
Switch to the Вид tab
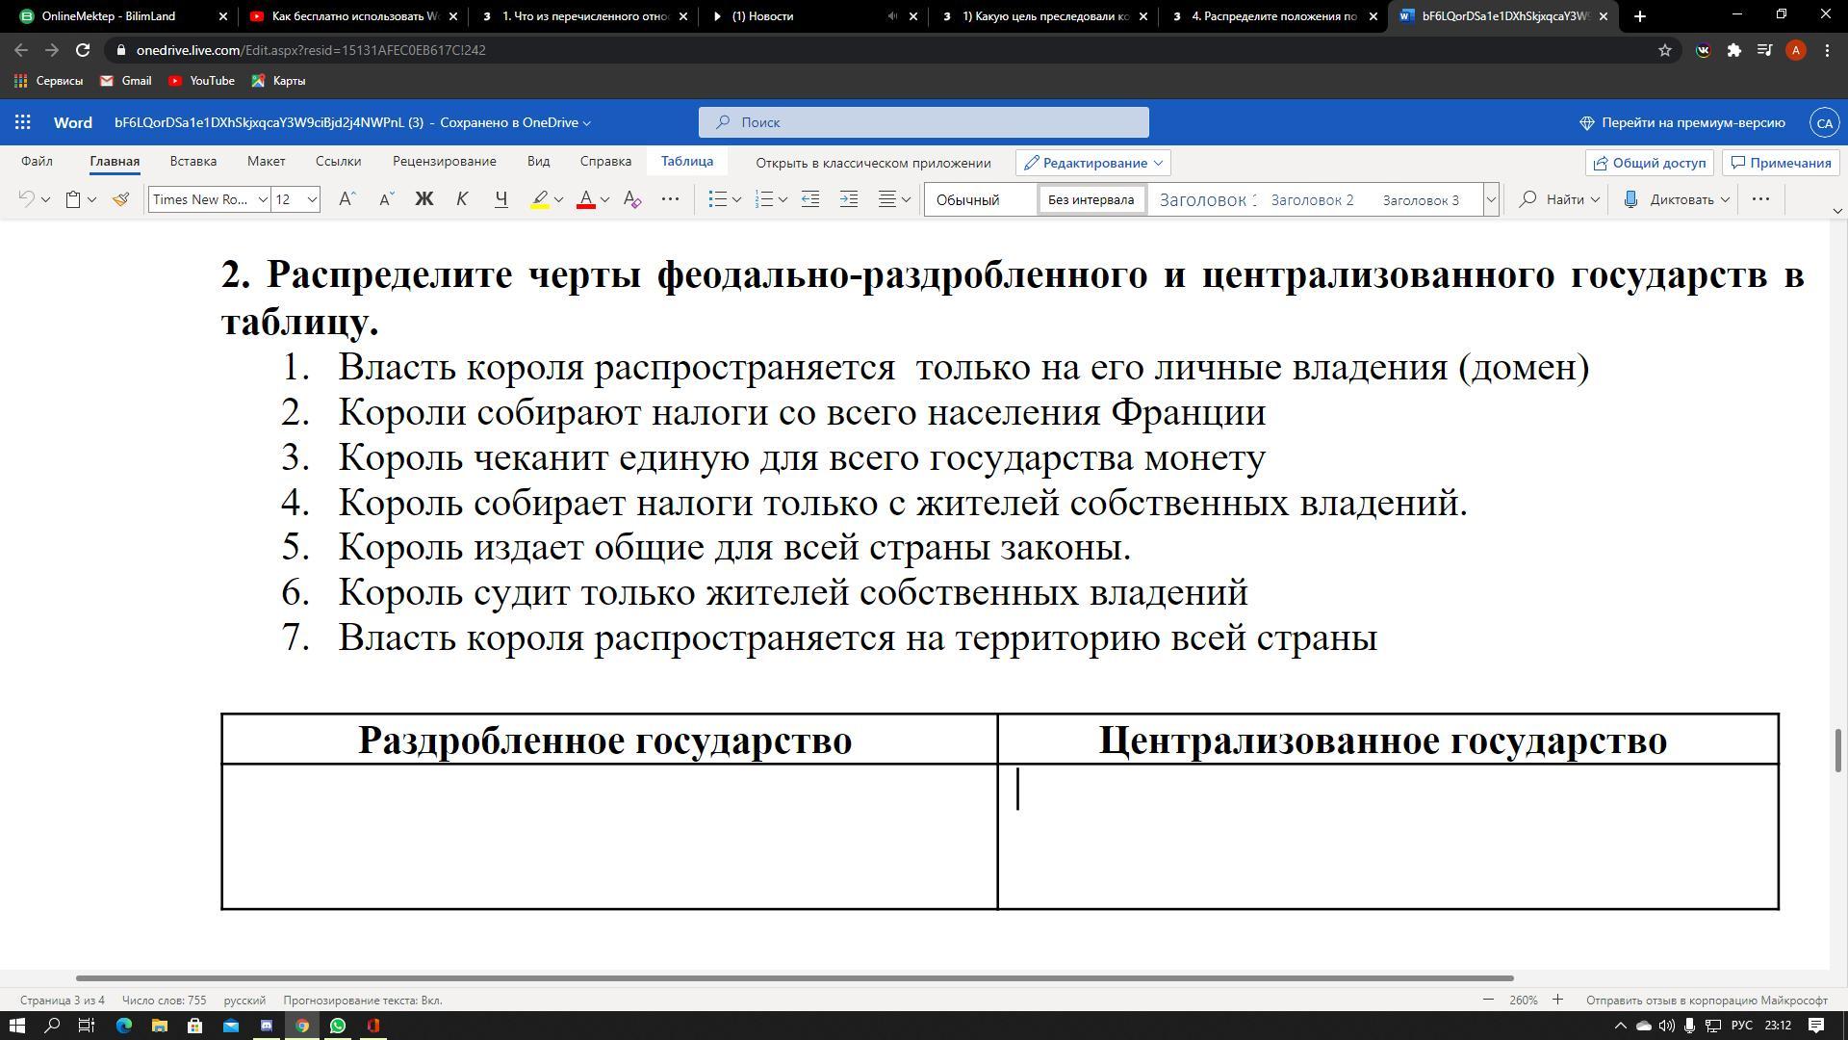click(x=538, y=161)
